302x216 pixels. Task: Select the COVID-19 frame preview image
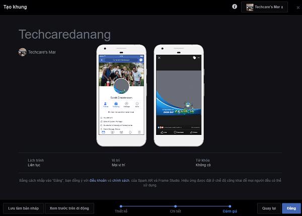pyautogui.click(x=179, y=95)
